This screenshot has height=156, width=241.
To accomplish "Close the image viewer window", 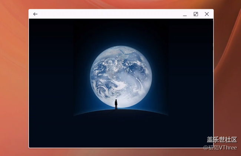I will click(x=207, y=14).
